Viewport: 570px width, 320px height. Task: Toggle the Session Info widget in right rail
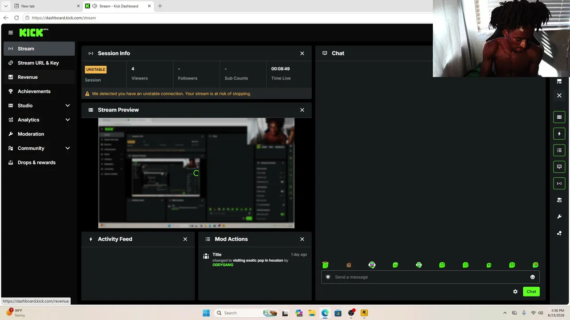(559, 183)
